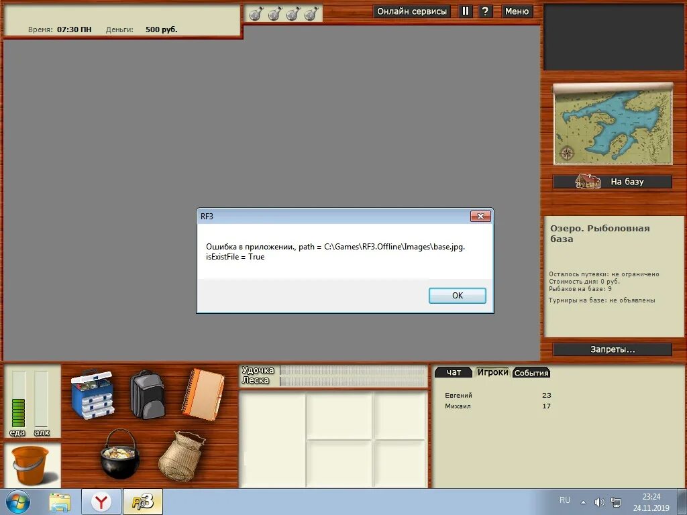The image size is (687, 515).
Task: Close the RF3 error dialog
Action: tap(480, 217)
